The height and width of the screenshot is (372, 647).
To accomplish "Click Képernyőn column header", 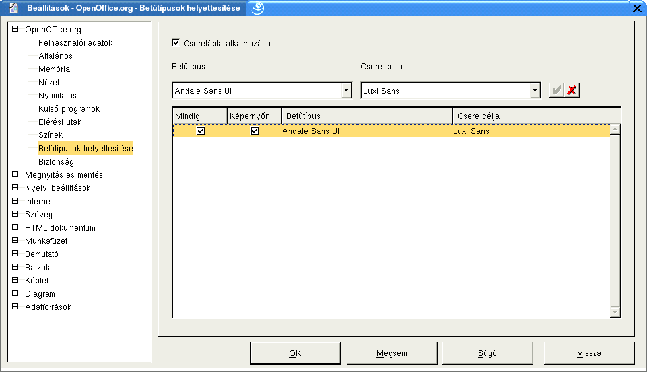I will pos(254,116).
